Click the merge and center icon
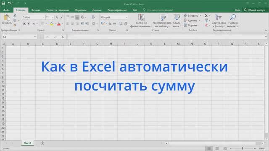Image resolution: width=269 pixels, height=151 pixels. tap(93, 23)
